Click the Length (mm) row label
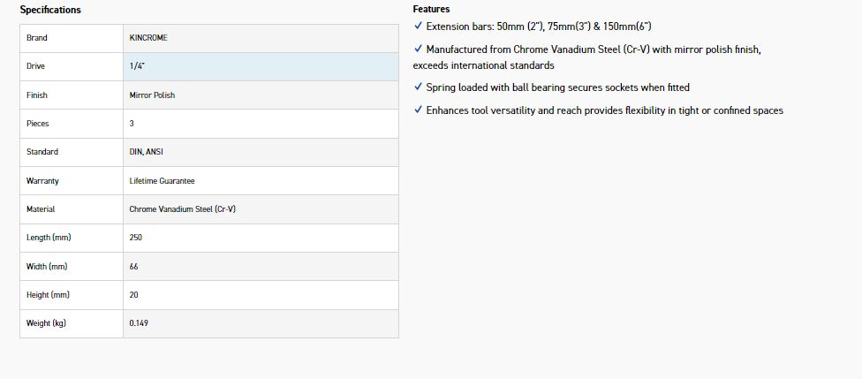 48,238
